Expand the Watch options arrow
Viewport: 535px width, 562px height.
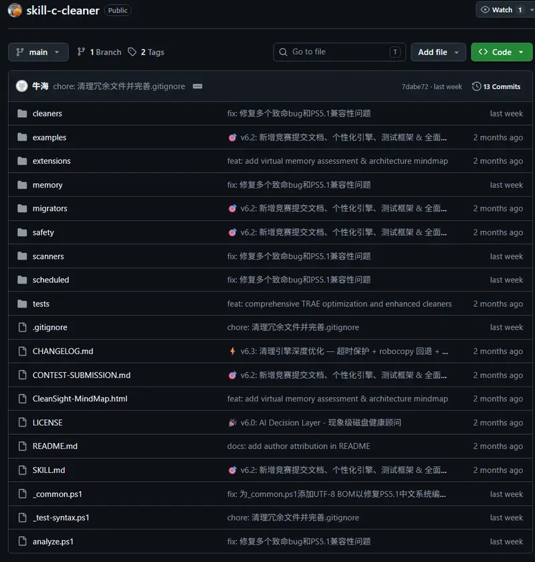click(x=531, y=10)
